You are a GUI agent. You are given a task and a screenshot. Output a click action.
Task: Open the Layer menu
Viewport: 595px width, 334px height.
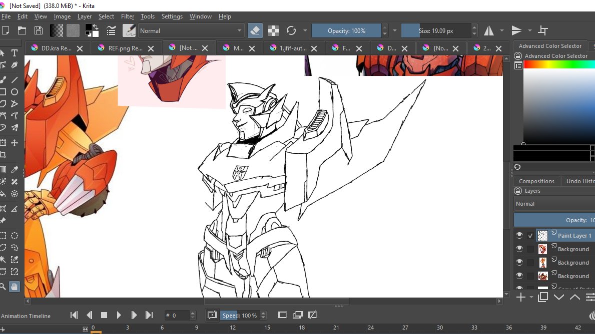[x=84, y=16]
